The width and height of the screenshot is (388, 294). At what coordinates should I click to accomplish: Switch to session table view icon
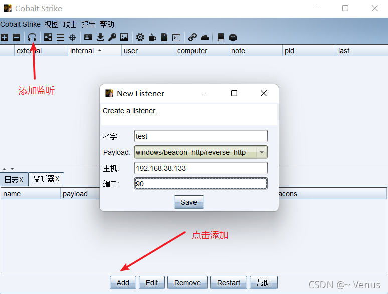coord(60,38)
